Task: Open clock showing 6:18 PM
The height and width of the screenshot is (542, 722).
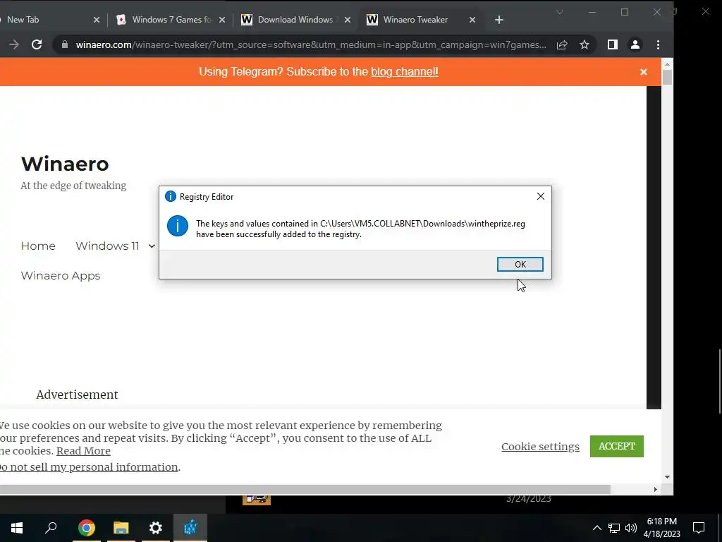Action: point(661,528)
